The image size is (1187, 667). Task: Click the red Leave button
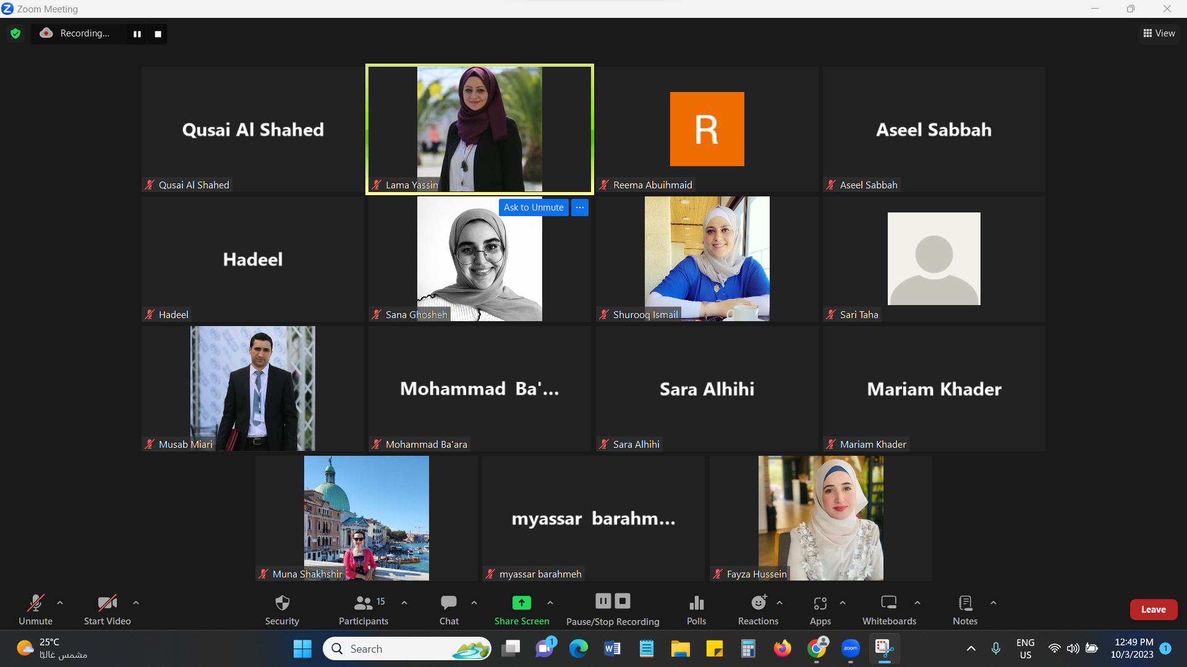(1153, 610)
